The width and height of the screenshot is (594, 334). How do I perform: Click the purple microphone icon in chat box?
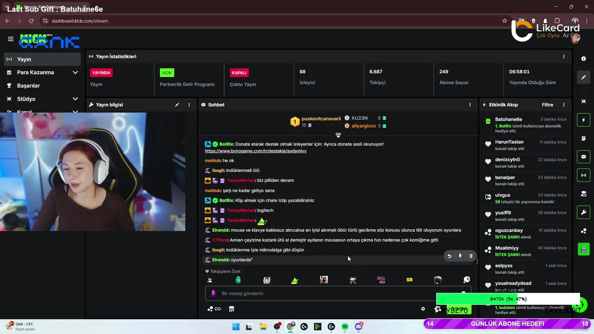[x=213, y=293]
